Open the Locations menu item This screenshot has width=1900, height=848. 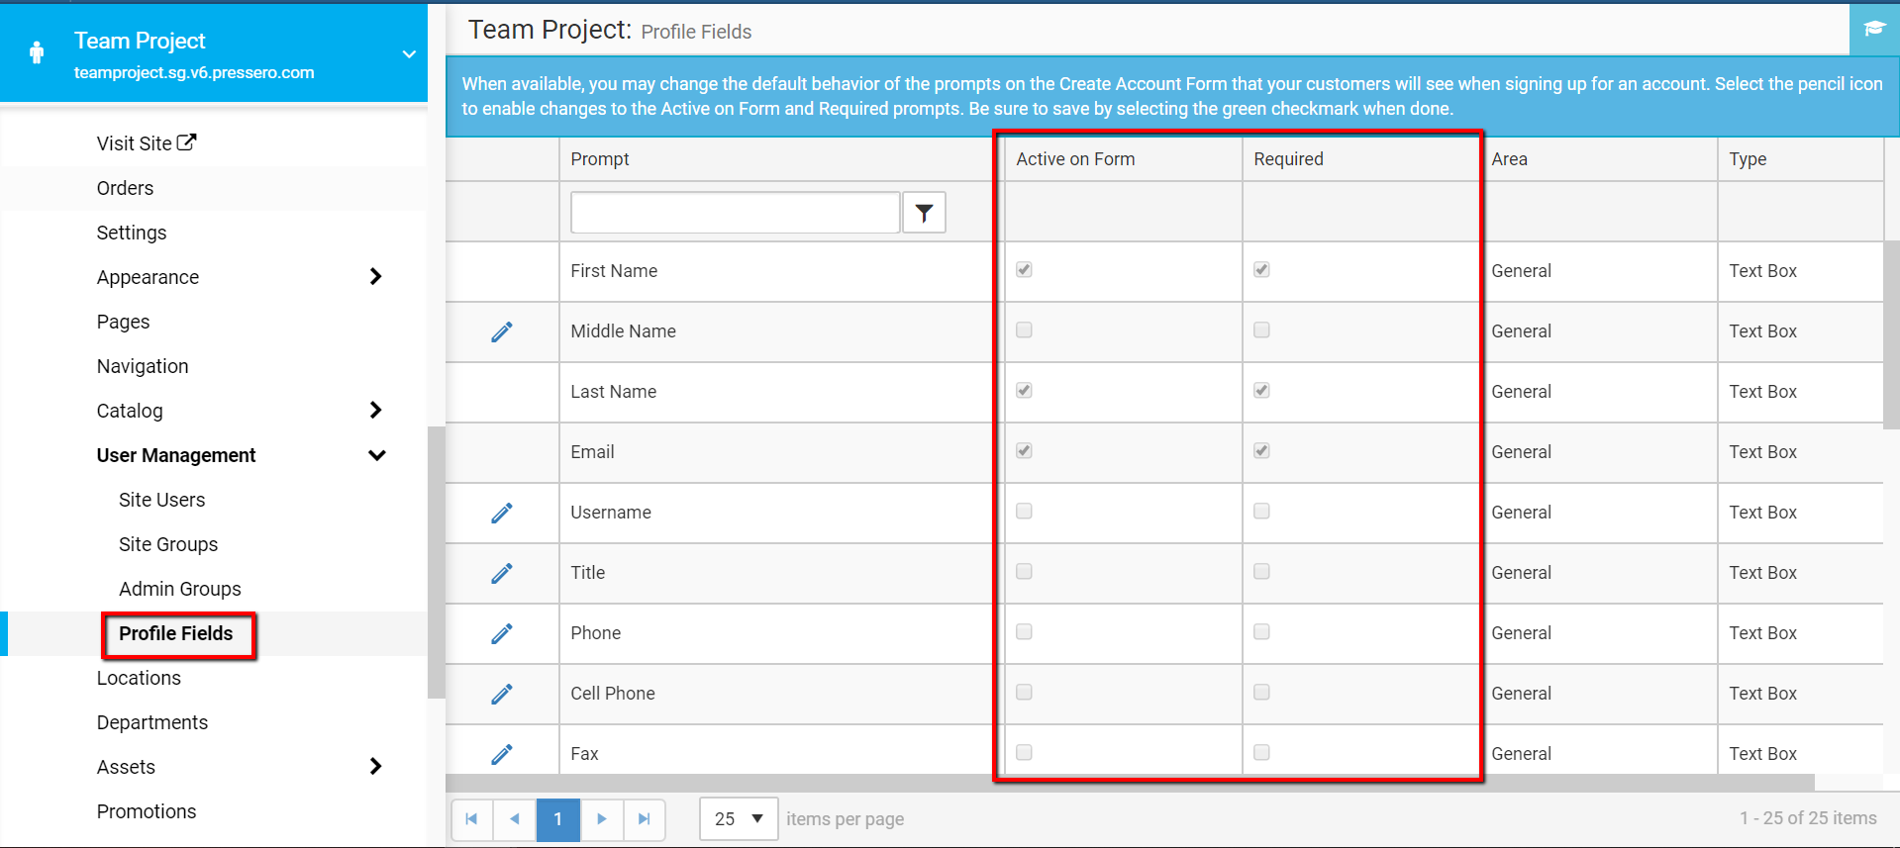(x=139, y=678)
